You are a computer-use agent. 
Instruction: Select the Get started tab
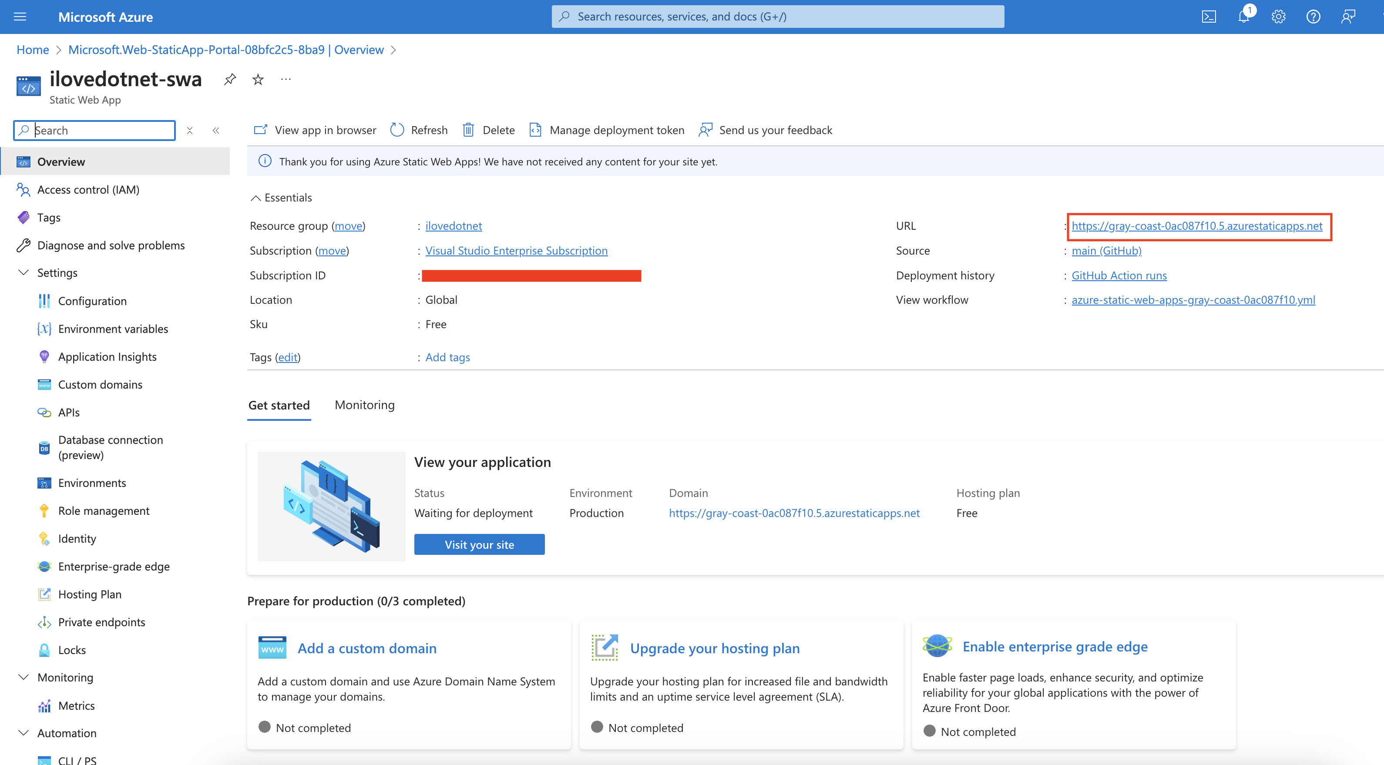(x=279, y=406)
